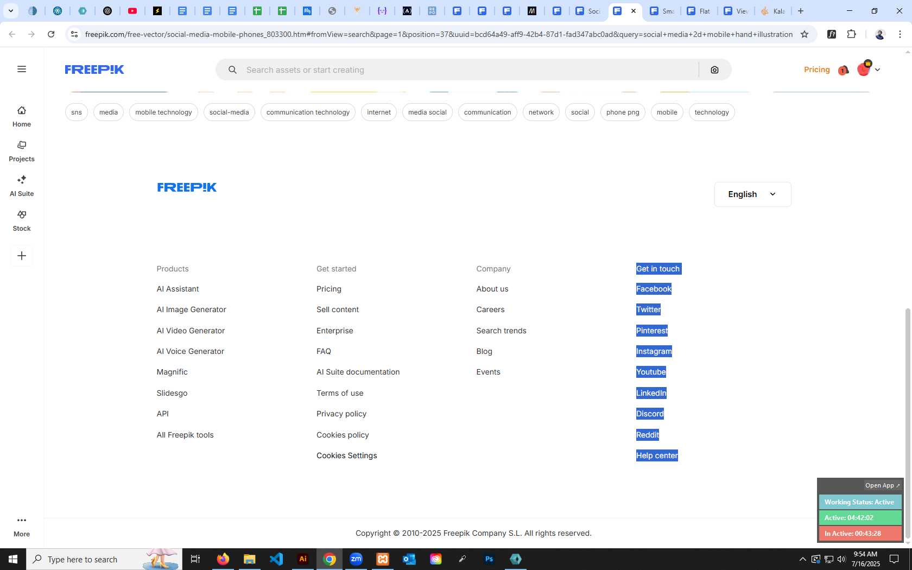The height and width of the screenshot is (570, 912).
Task: Click the Windows Start button
Action: tap(13, 559)
